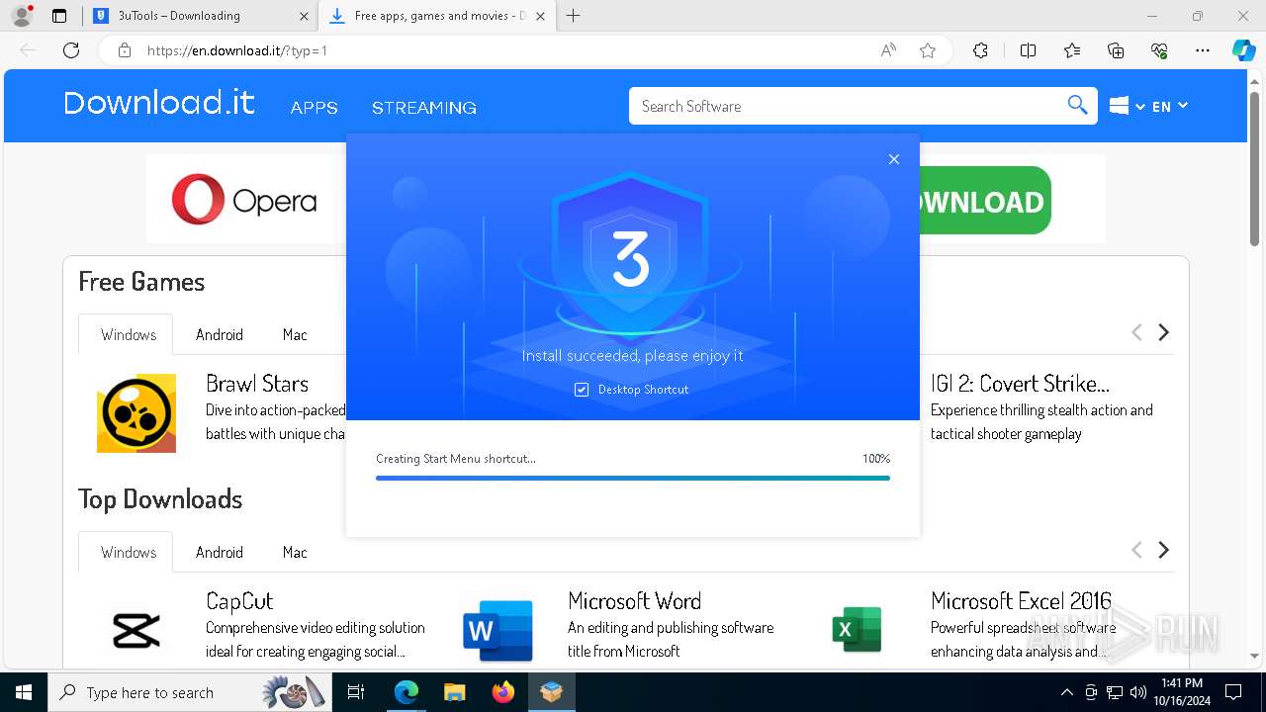The image size is (1266, 712).
Task: Open the browser profile avatar
Action: [22, 16]
